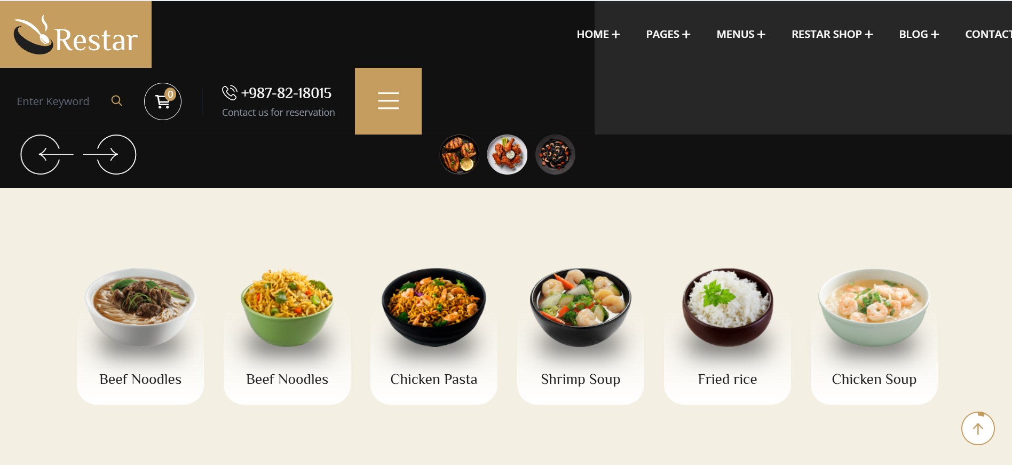Advance slider with right arrow icon

(x=110, y=154)
